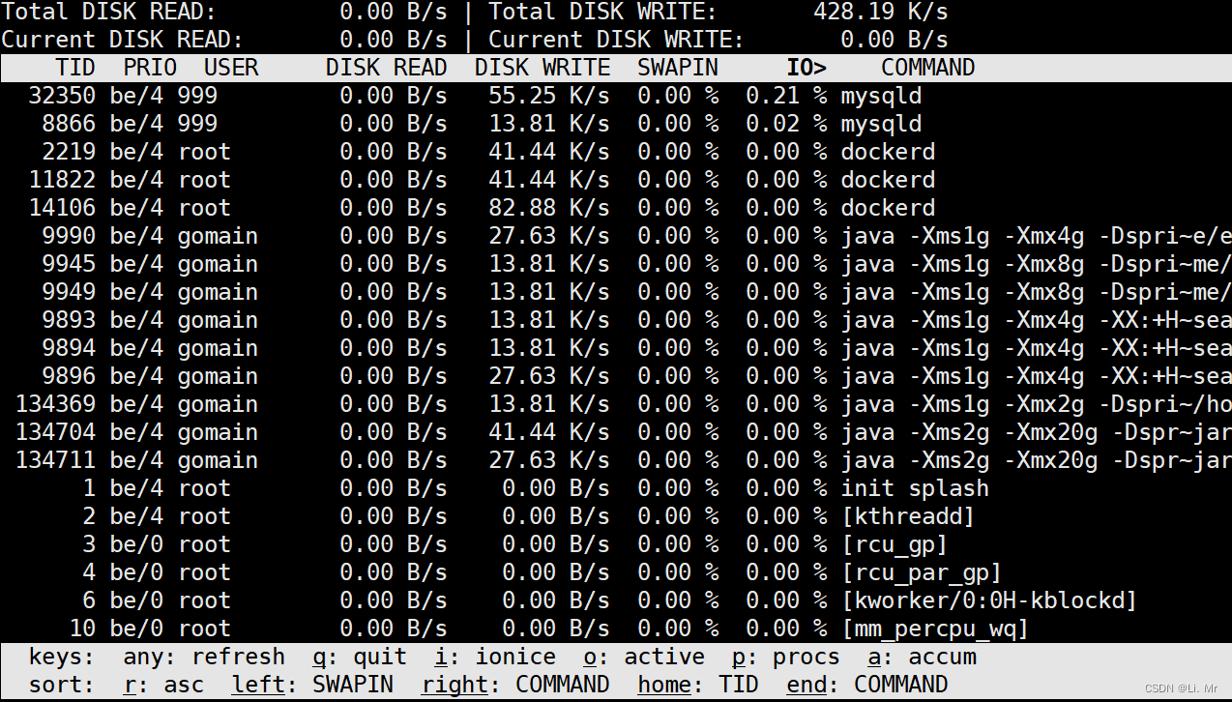The width and height of the screenshot is (1232, 702).
Task: Select TID 9894 java row
Action: tap(616, 348)
